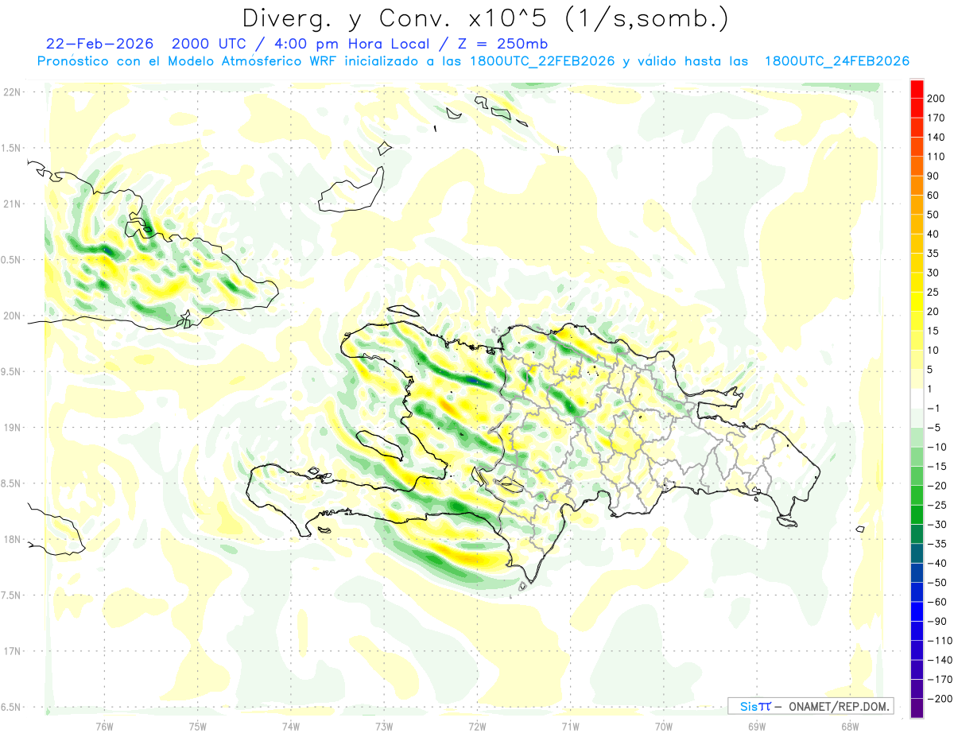Click the '73W' longitude label

384,726
